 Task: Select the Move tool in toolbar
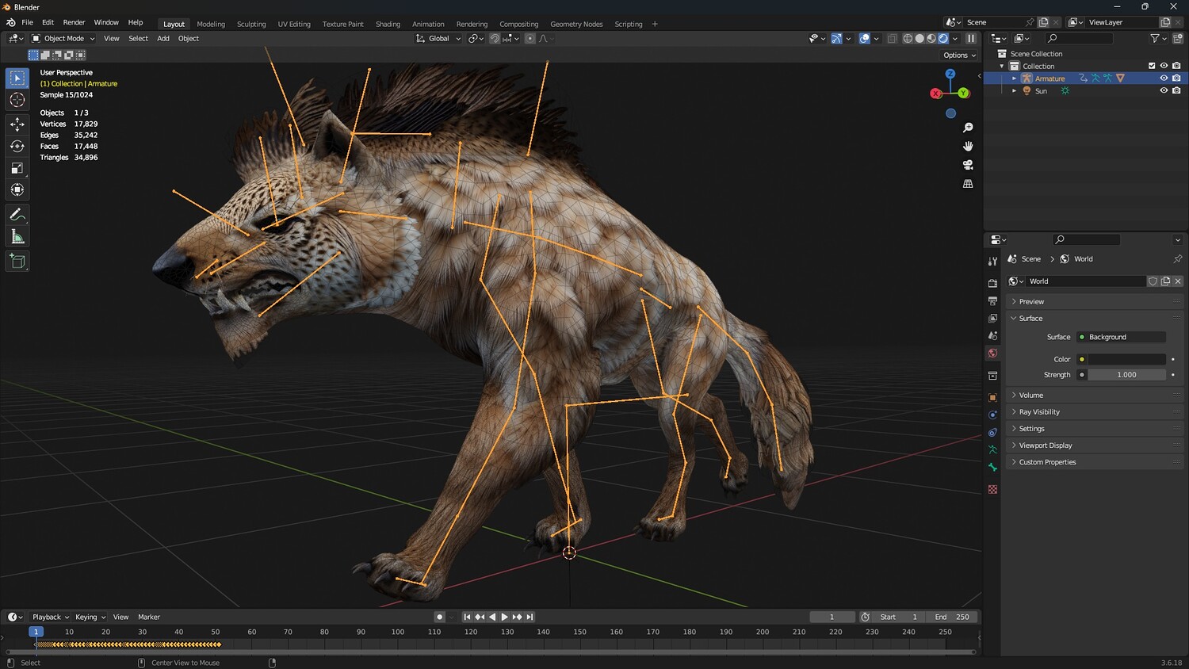click(17, 124)
